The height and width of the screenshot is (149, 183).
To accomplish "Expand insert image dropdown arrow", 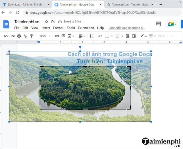I will tap(73, 36).
